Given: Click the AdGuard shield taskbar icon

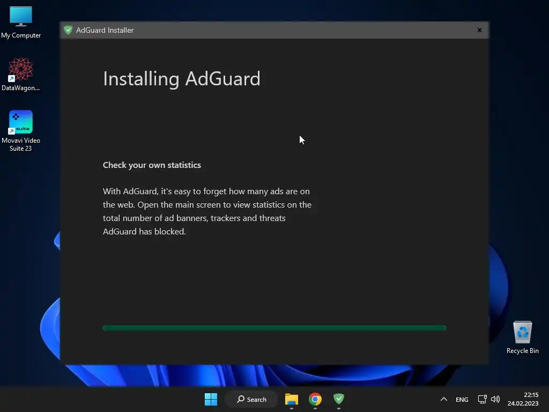Looking at the screenshot, I should click(x=339, y=399).
